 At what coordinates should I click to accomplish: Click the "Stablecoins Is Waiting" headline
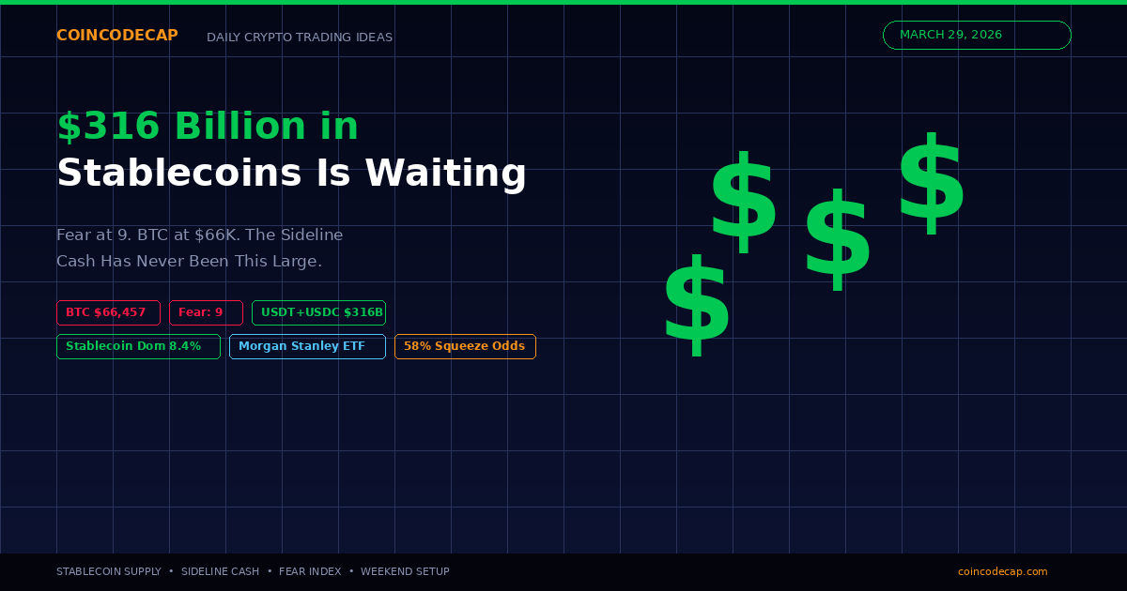291,174
